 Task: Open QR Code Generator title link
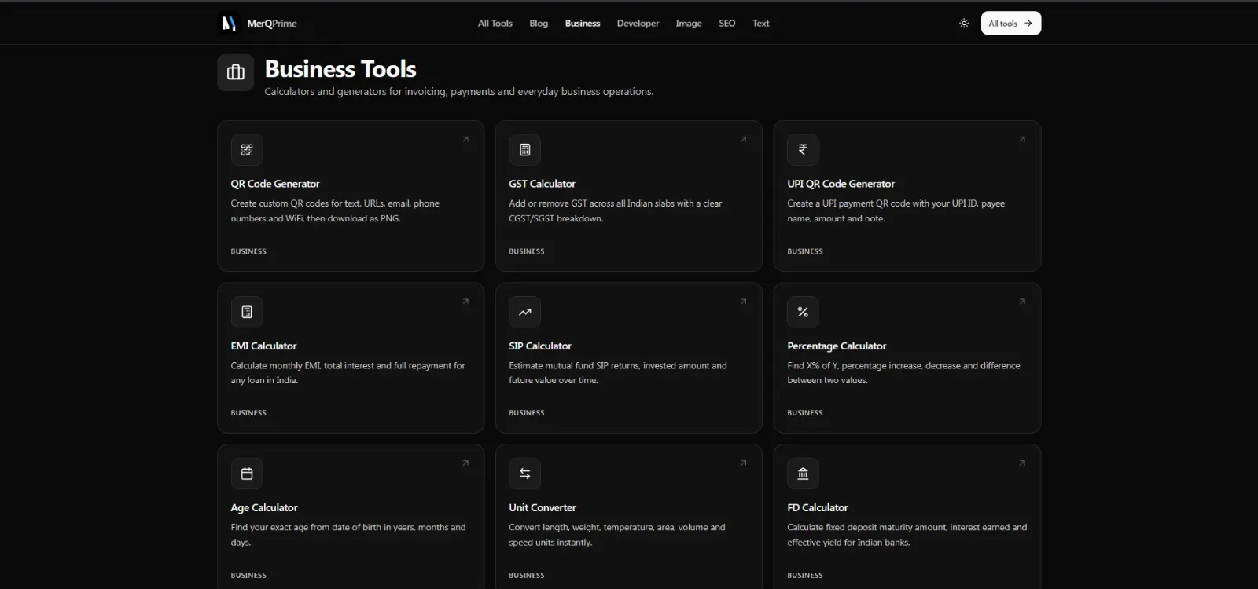click(x=275, y=184)
